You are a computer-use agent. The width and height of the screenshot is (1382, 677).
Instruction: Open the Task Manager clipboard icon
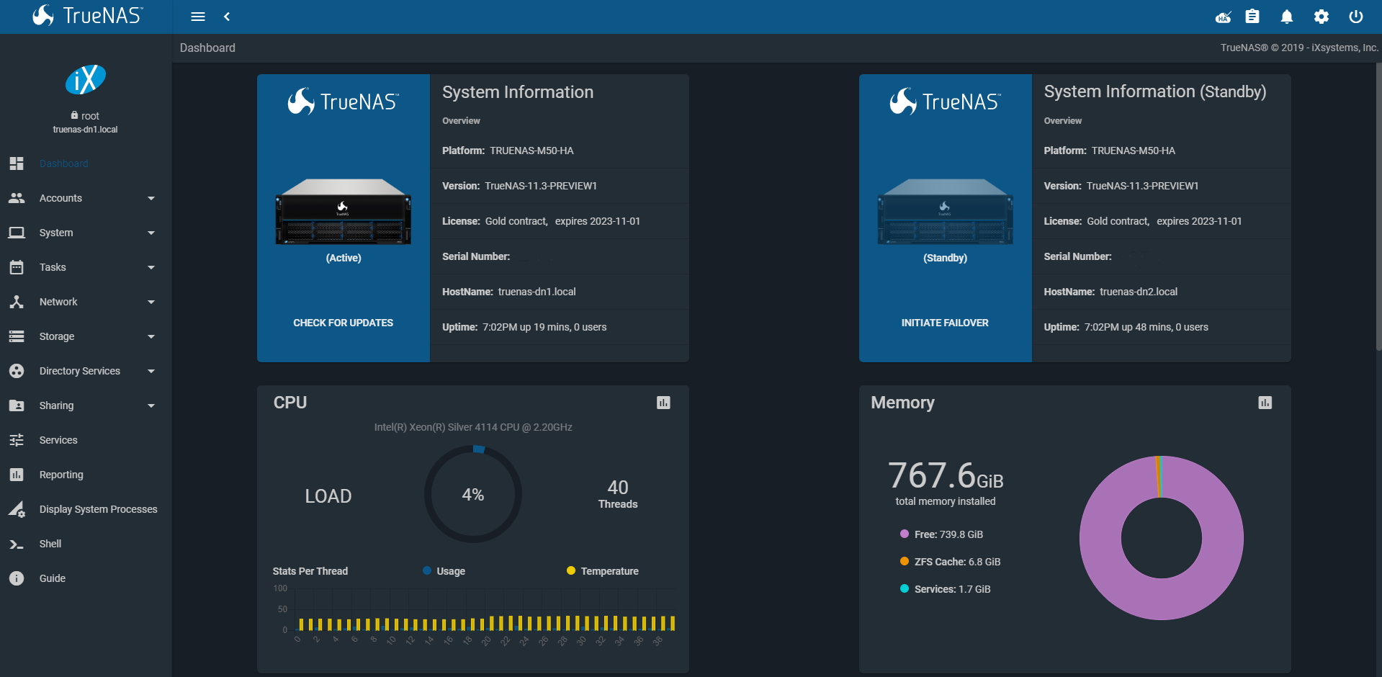(x=1252, y=16)
